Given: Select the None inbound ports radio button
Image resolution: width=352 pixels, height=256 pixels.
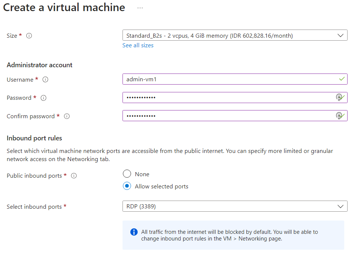Looking at the screenshot, I should pyautogui.click(x=127, y=174).
